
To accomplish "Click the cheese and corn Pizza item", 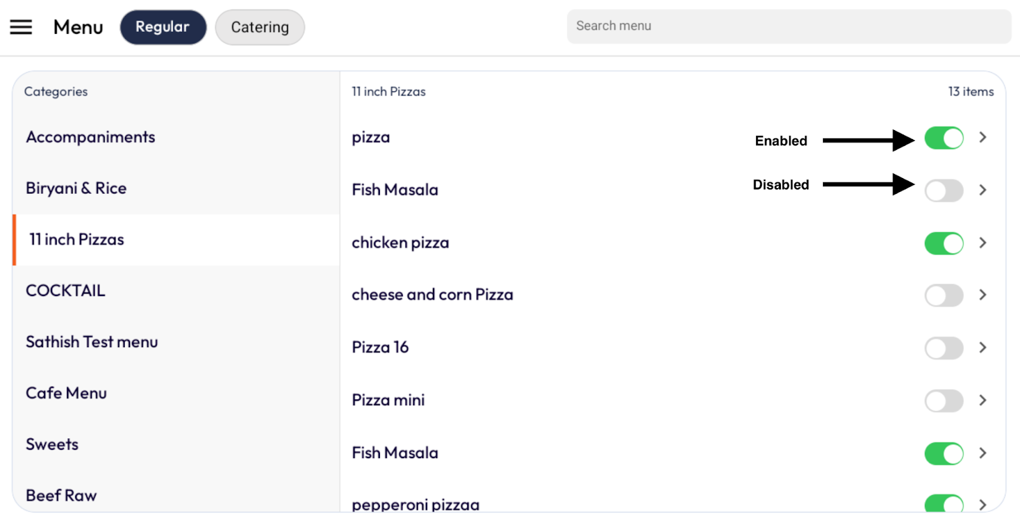I will pyautogui.click(x=432, y=295).
